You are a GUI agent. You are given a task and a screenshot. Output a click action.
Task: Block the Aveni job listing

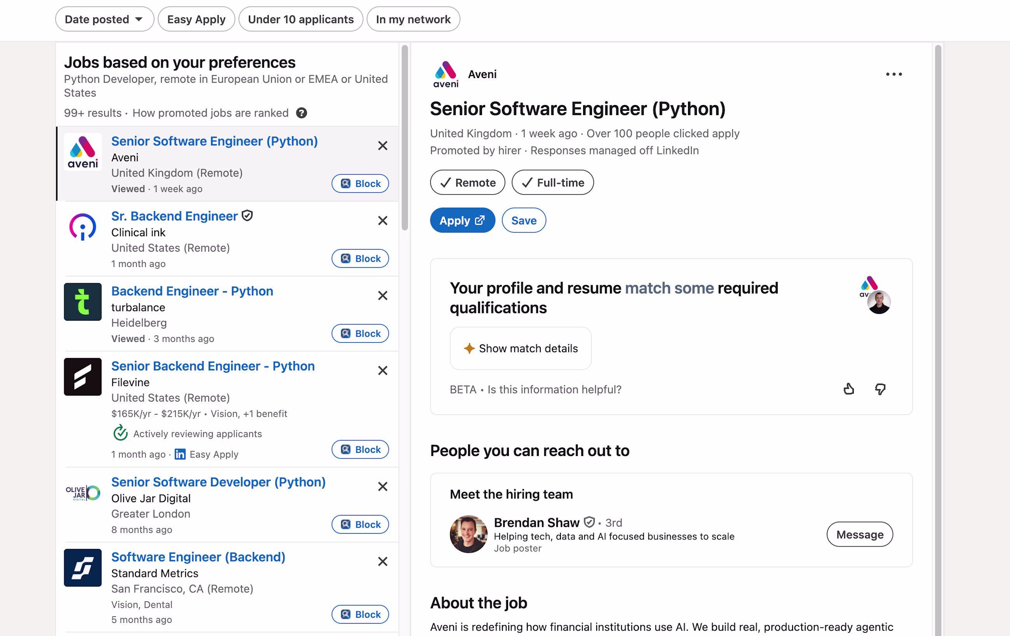point(360,183)
